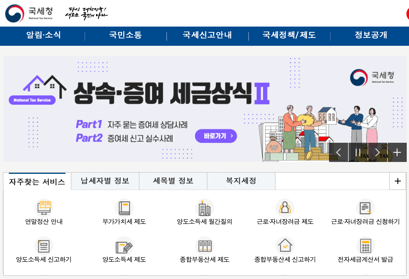
Task: Expand the banner list with the plus control
Action: click(397, 152)
